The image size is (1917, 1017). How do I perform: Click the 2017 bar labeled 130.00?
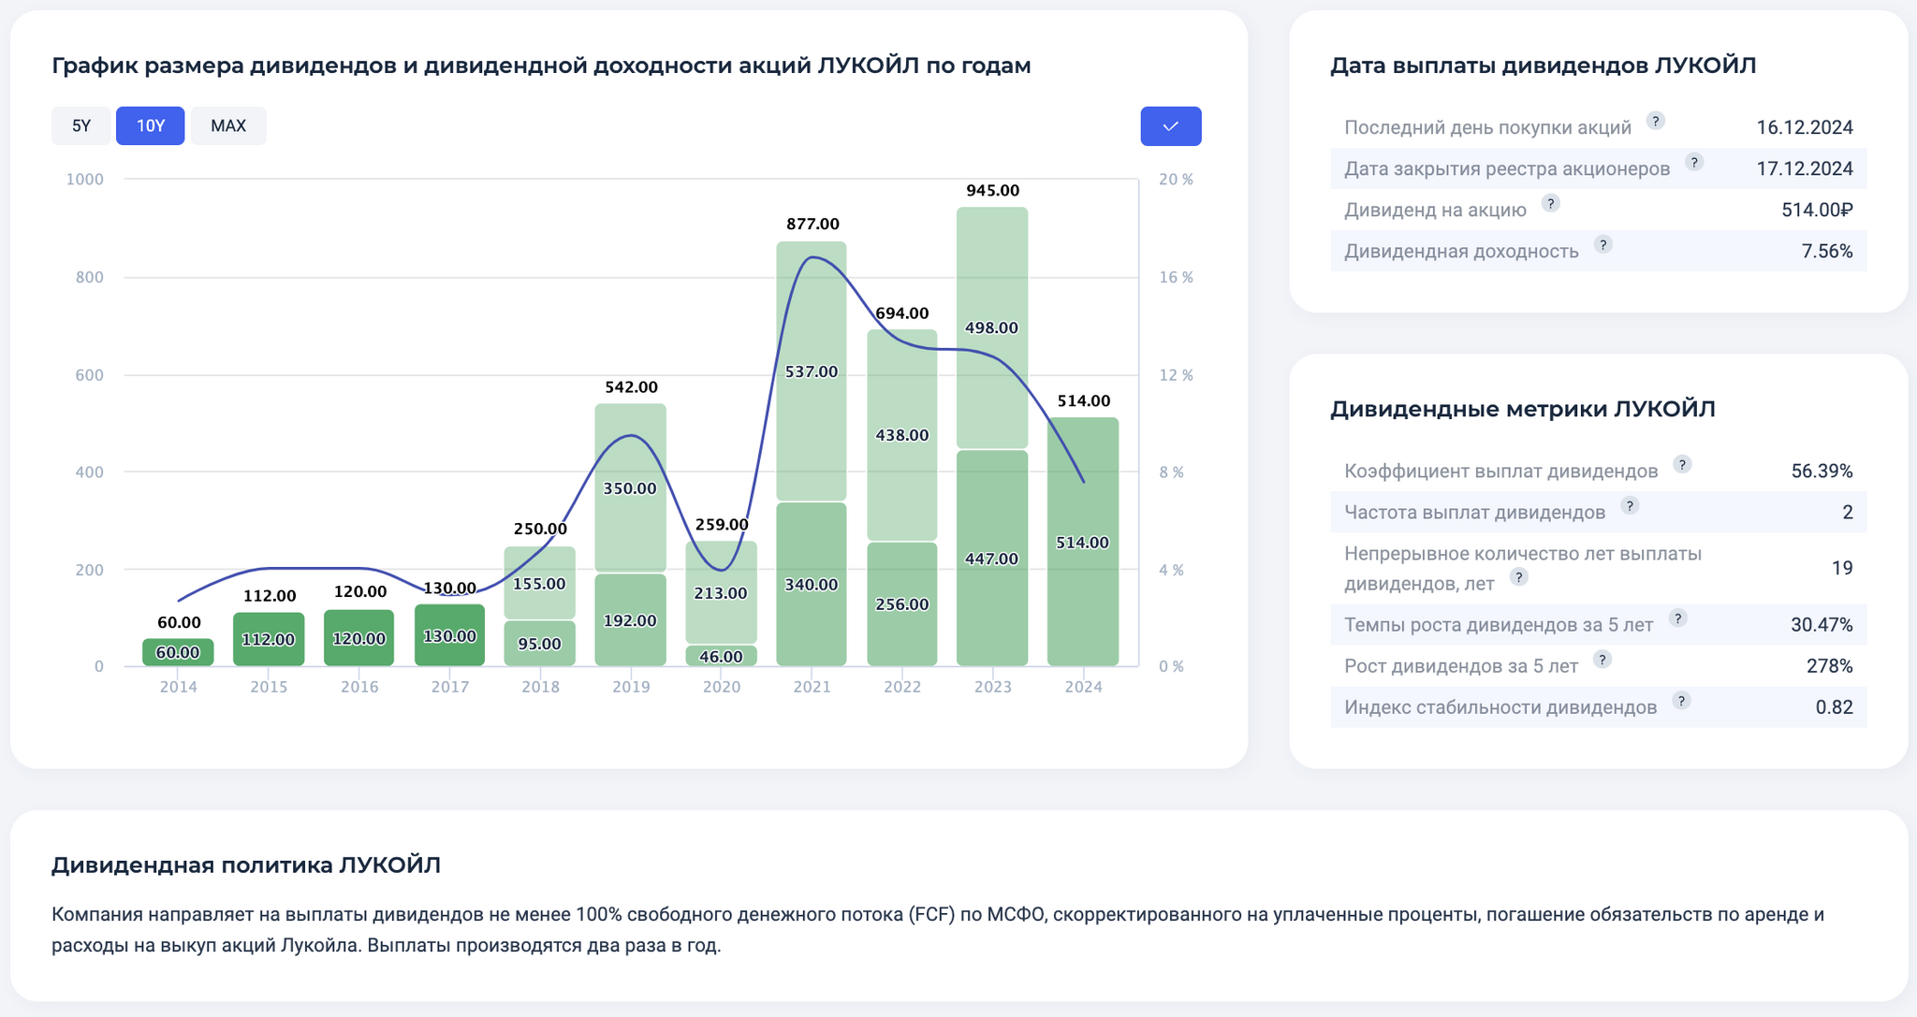click(x=449, y=635)
